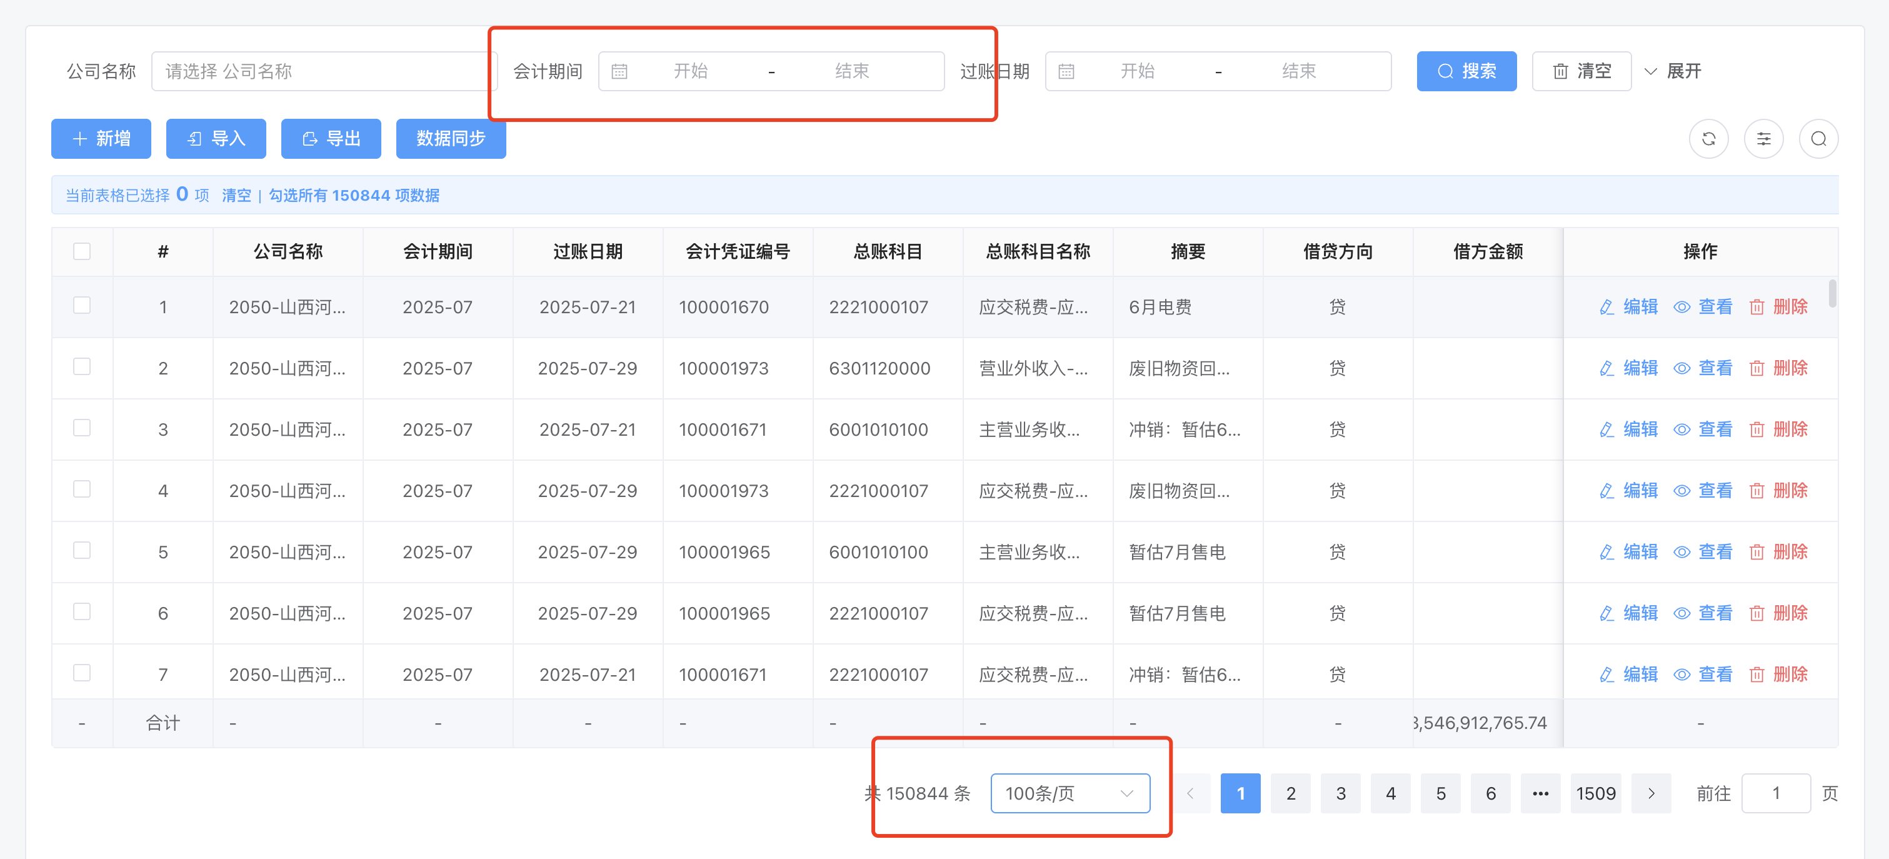Click the blue 搜索 button
Viewport: 1889px width, 859px height.
point(1465,71)
